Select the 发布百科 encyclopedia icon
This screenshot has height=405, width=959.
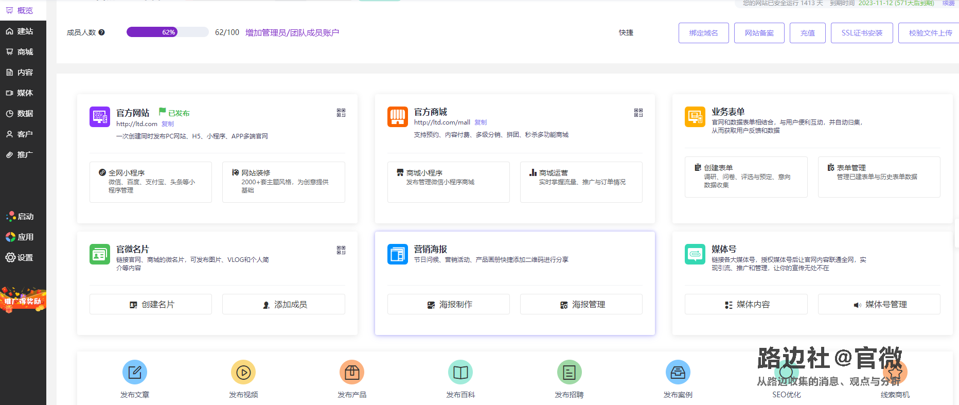(460, 372)
